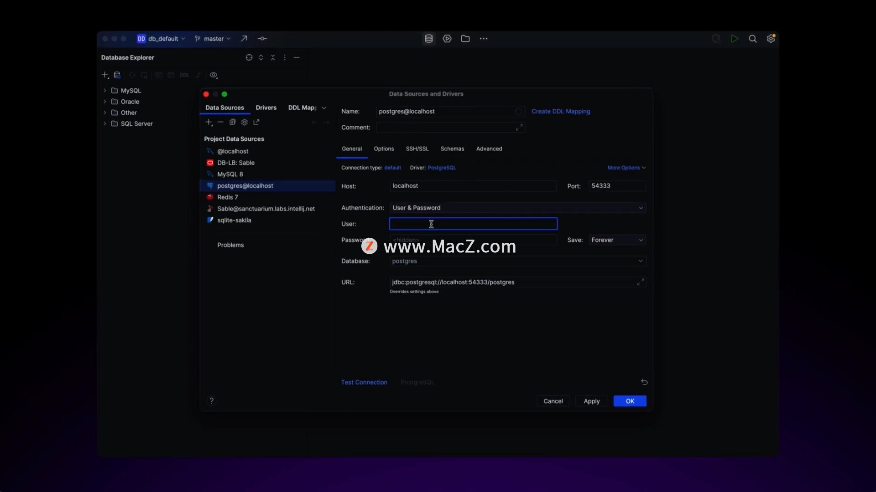Click the revert changes arrow icon
This screenshot has width=876, height=492.
pyautogui.click(x=644, y=382)
